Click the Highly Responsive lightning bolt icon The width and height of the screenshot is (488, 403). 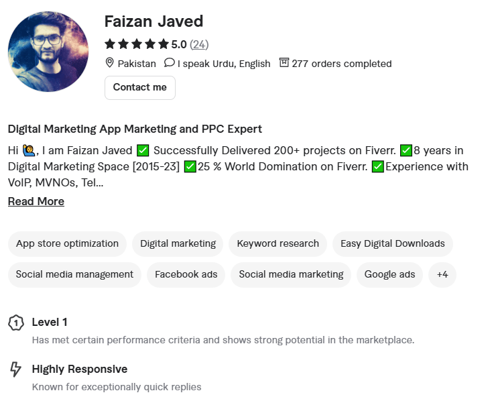15,369
